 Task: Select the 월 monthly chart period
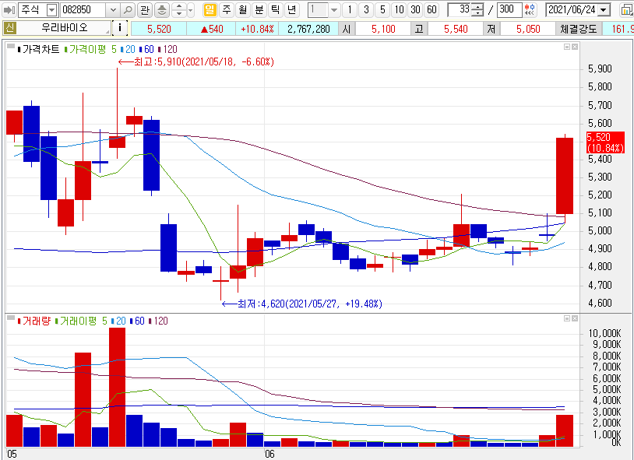point(242,9)
